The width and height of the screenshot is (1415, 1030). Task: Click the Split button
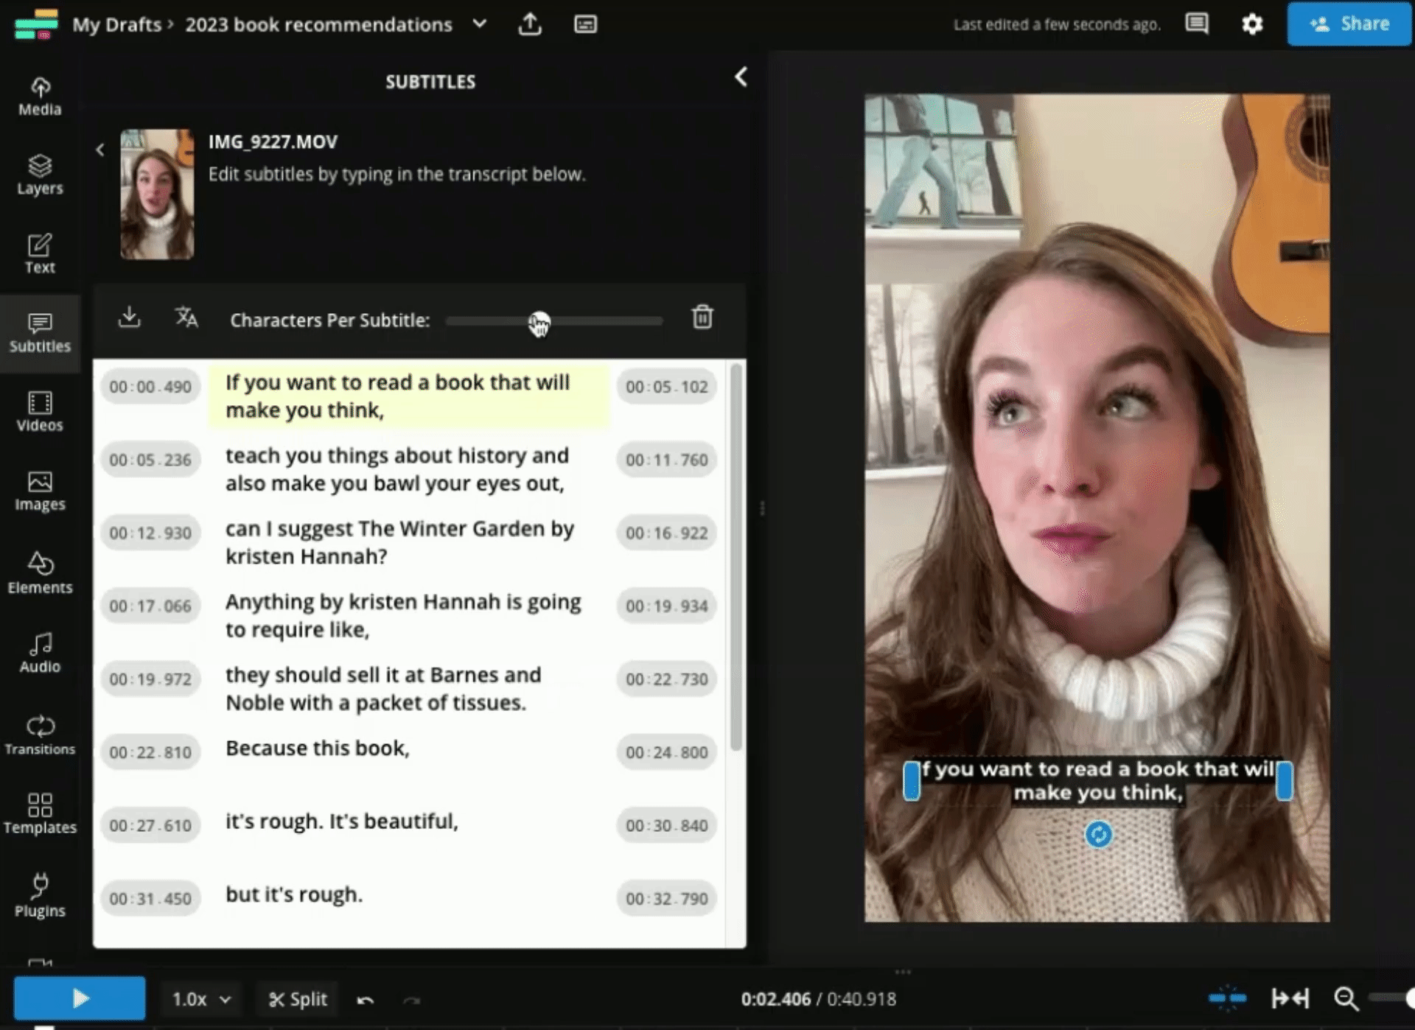click(298, 999)
